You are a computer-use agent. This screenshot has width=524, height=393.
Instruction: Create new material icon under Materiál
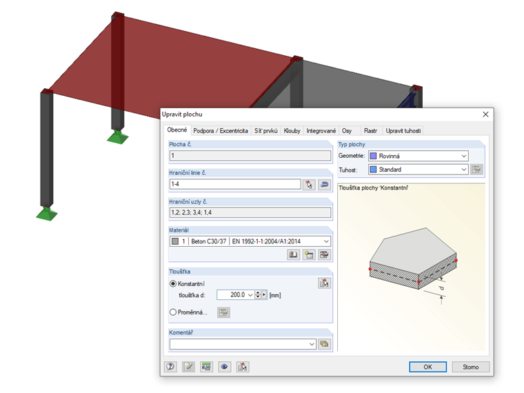tap(309, 254)
